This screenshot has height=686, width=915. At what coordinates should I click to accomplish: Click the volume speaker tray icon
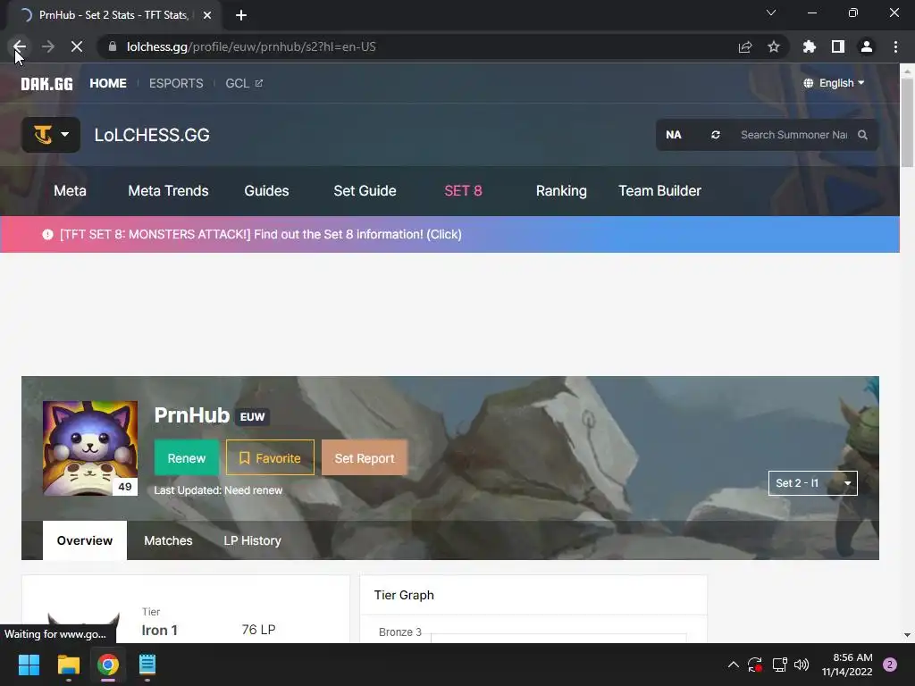pyautogui.click(x=802, y=665)
